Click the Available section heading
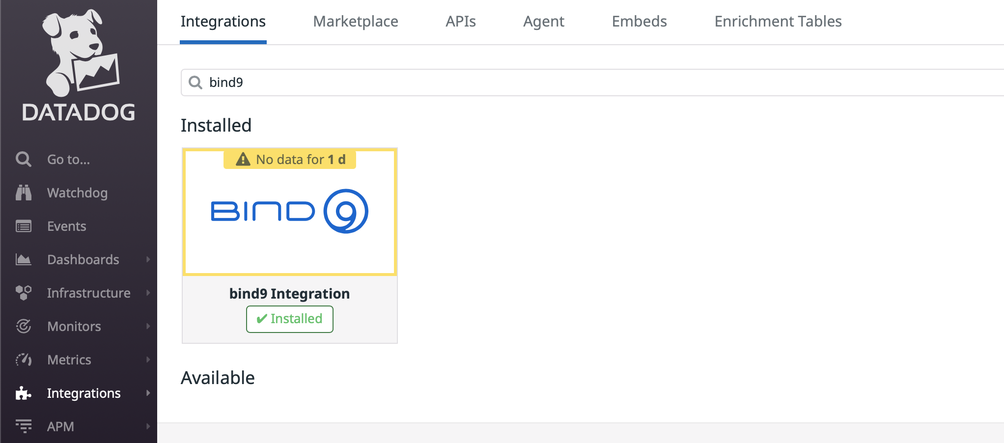 [218, 378]
